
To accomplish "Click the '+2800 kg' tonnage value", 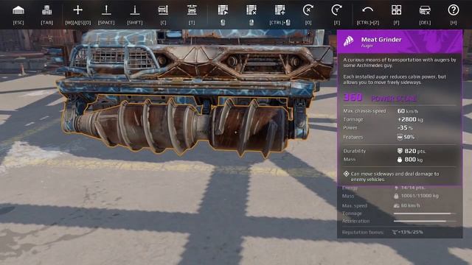I will (410, 119).
